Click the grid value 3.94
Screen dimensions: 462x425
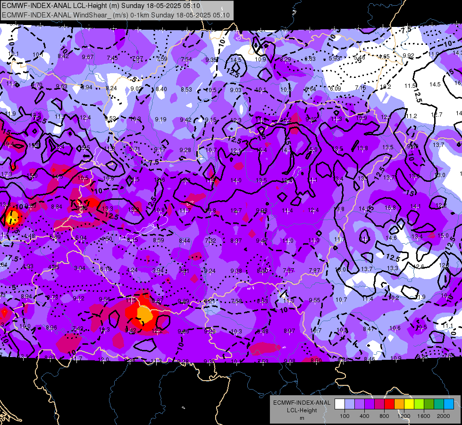click(x=158, y=271)
